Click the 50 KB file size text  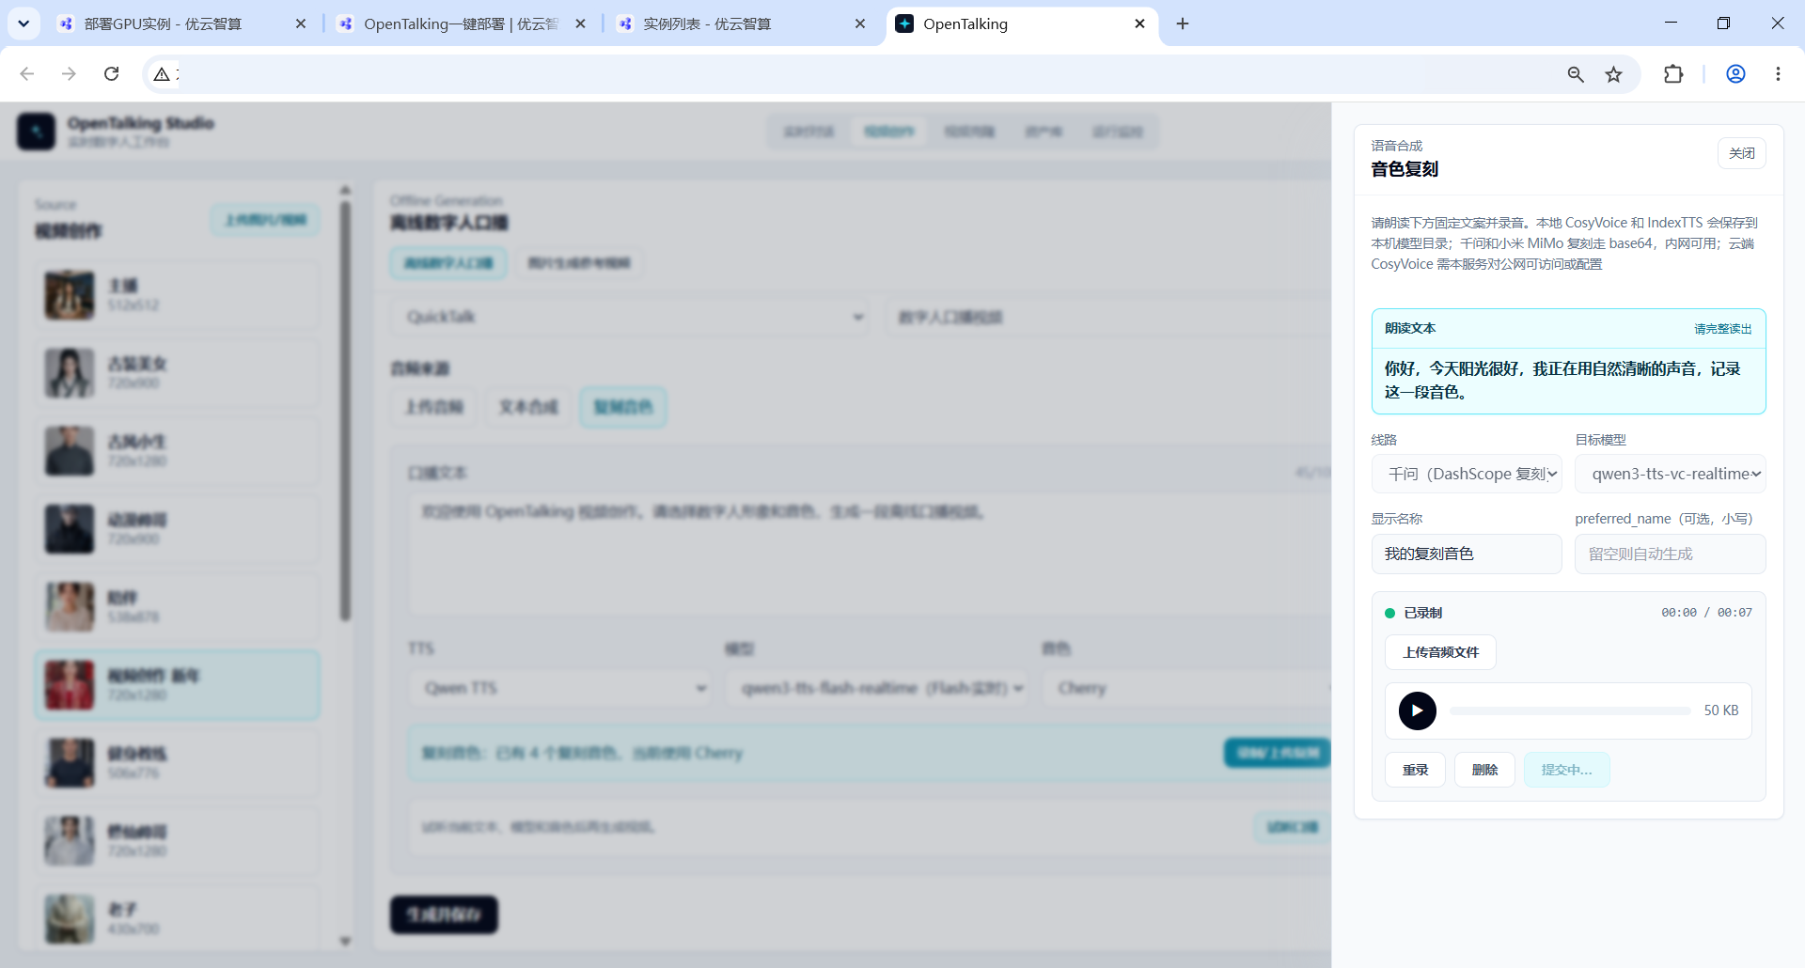[1720, 710]
